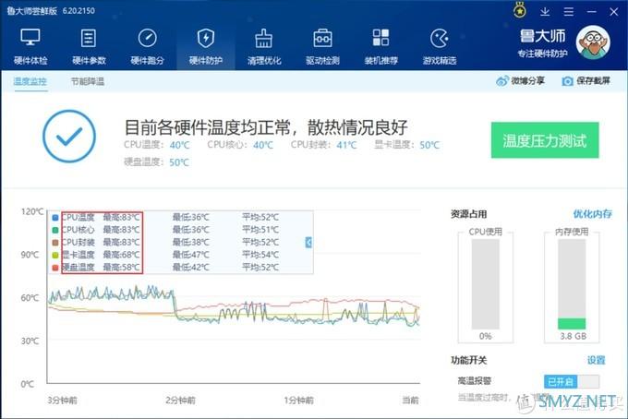The image size is (628, 419).
Task: Click the 鲁大师 mascot avatar
Action: 593,42
